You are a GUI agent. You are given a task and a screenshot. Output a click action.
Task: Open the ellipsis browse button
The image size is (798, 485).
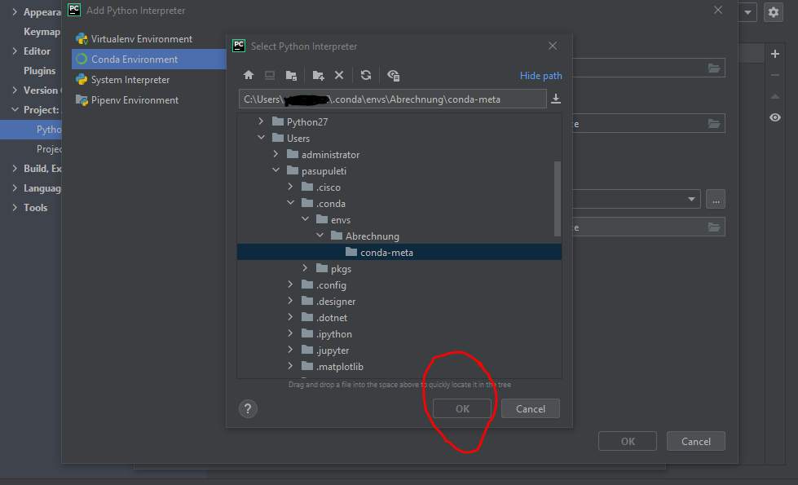[716, 199]
